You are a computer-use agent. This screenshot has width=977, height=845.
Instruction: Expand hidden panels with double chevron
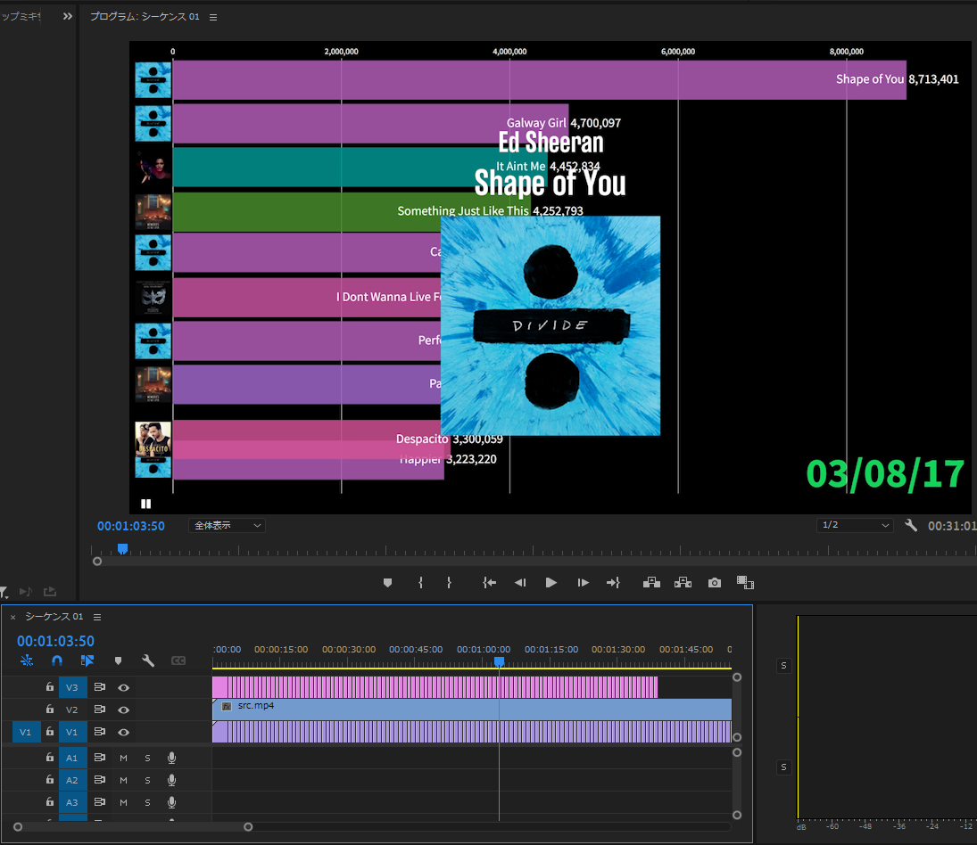[x=67, y=17]
